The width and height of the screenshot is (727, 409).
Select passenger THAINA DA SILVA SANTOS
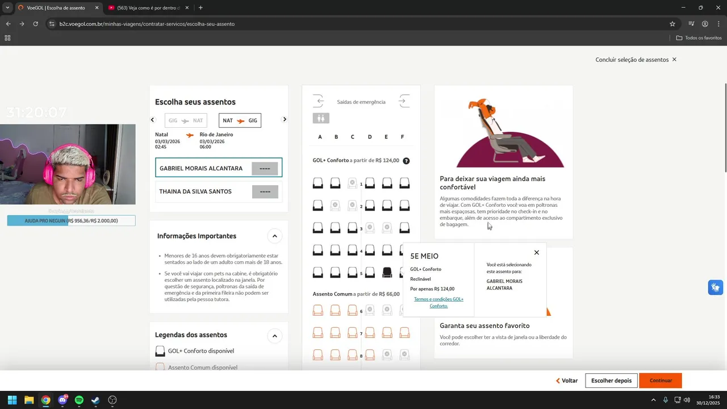219,191
